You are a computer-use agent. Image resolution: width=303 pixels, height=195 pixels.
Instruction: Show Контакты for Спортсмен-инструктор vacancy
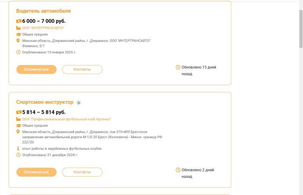tap(82, 172)
